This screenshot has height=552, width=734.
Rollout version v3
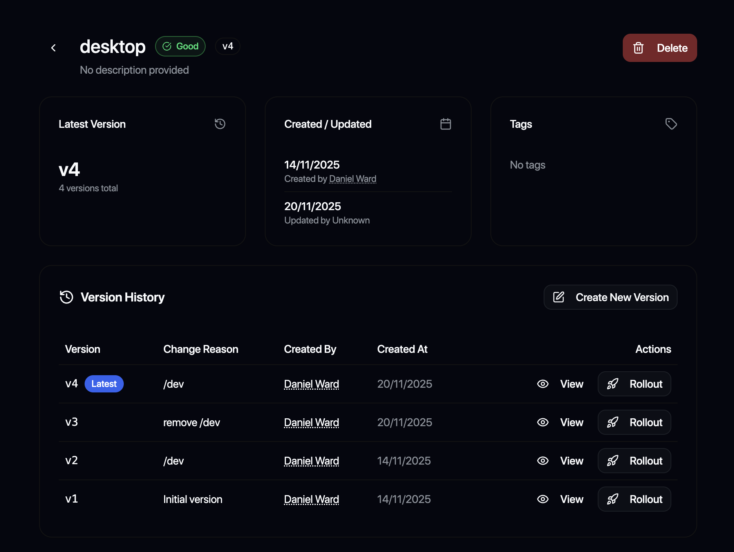tap(634, 422)
